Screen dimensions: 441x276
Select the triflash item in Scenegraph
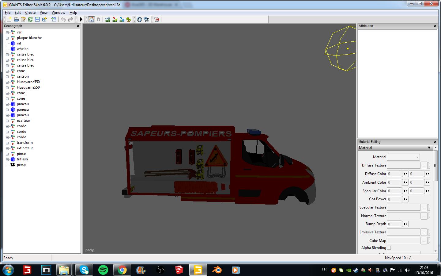click(22, 159)
